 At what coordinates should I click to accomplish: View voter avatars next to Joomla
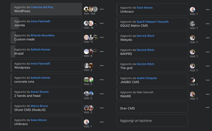pos(91,23)
